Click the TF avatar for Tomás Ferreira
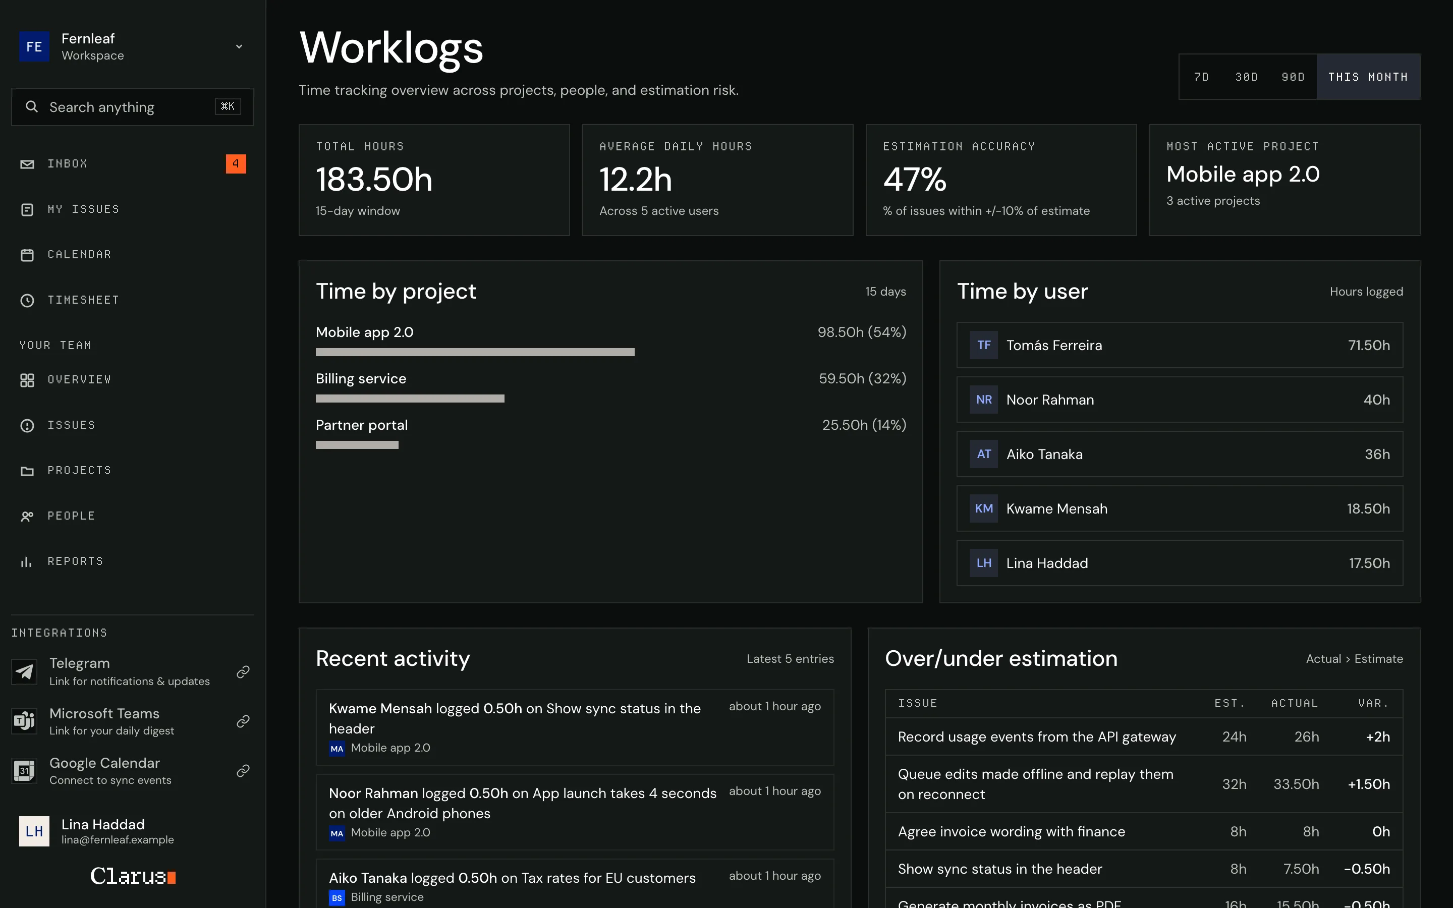Image resolution: width=1453 pixels, height=908 pixels. click(983, 346)
